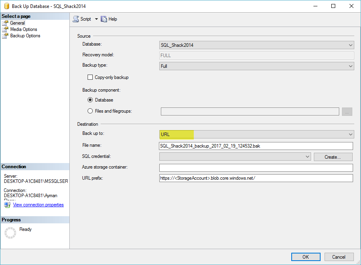Open the Backup type dropdown

256,66
